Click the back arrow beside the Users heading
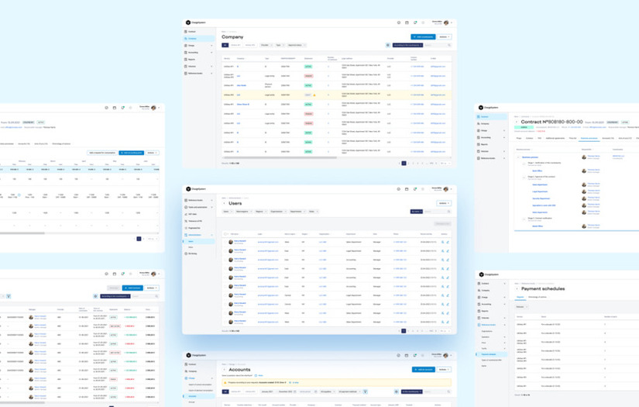This screenshot has width=639, height=407. click(224, 203)
